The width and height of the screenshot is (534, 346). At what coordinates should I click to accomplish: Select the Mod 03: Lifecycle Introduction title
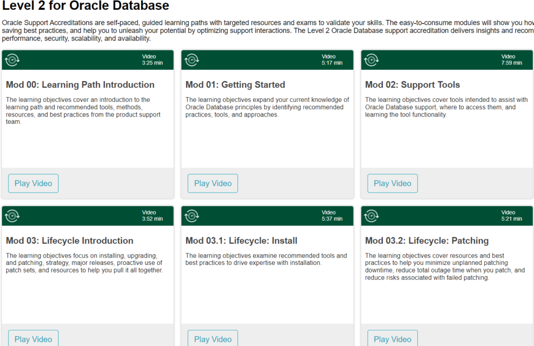69,240
